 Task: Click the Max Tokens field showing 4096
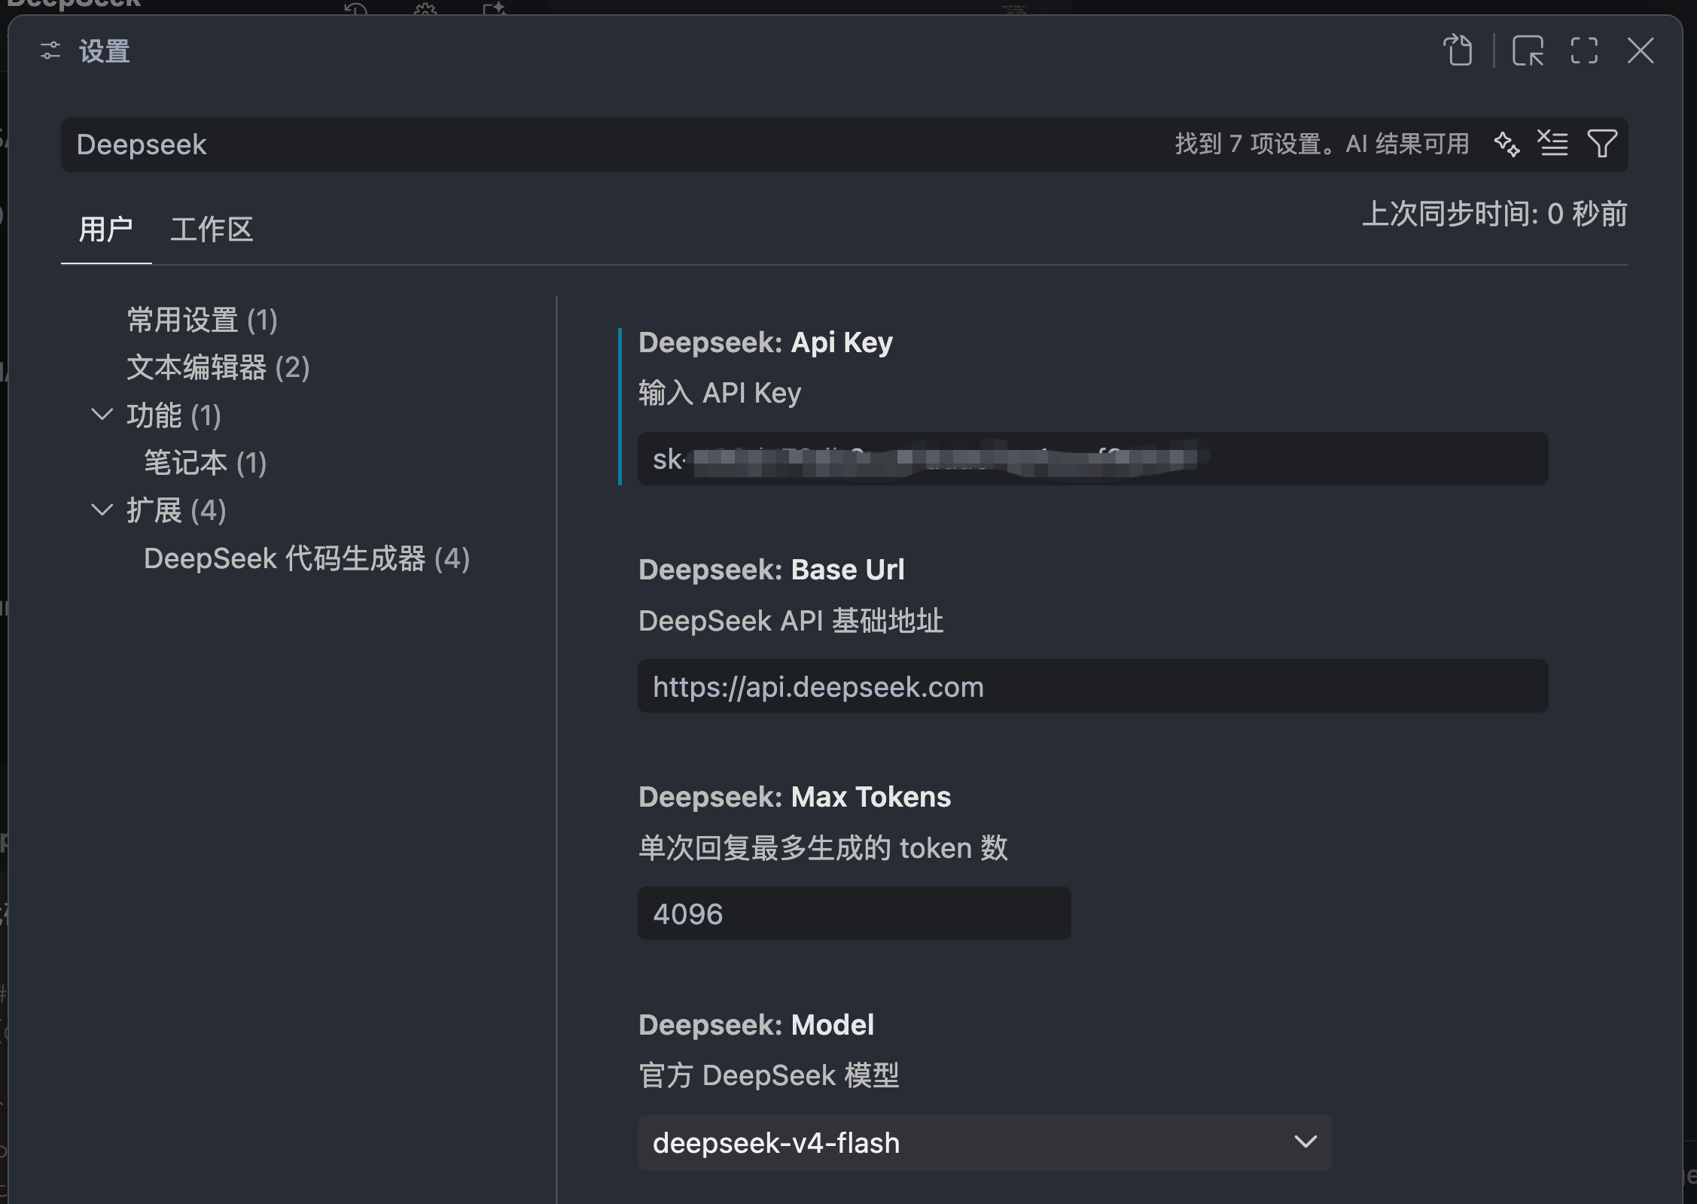pyautogui.click(x=854, y=914)
